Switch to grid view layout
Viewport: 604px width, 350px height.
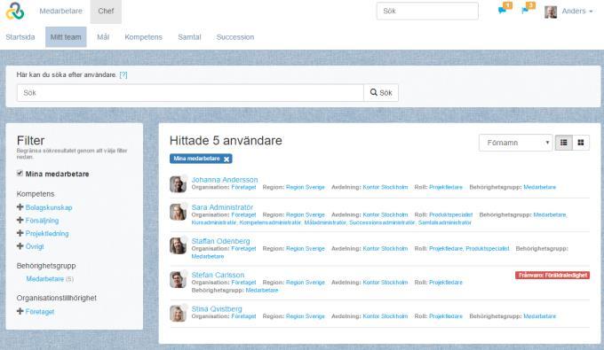(x=581, y=143)
